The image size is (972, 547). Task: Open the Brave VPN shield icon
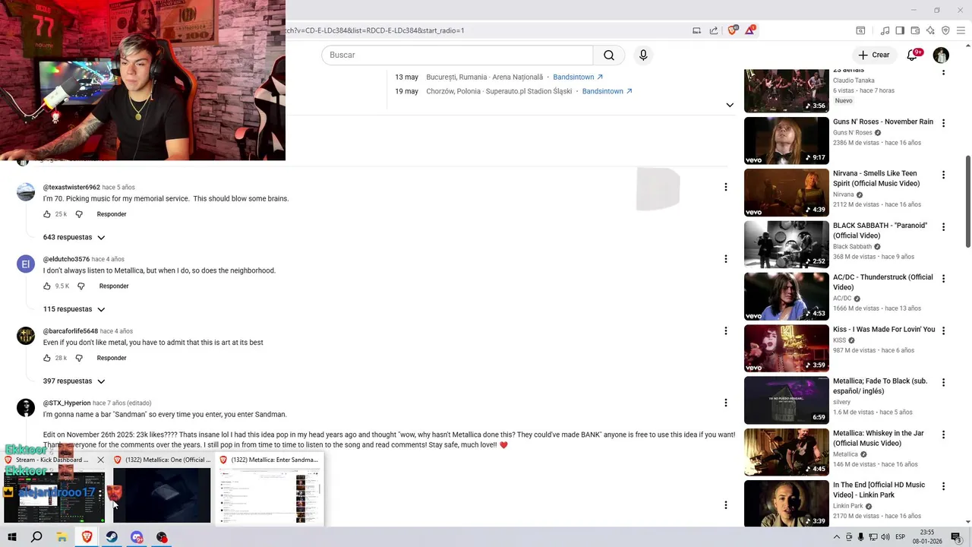[945, 30]
